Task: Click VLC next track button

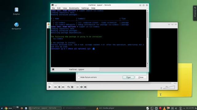Action: tap(63, 87)
